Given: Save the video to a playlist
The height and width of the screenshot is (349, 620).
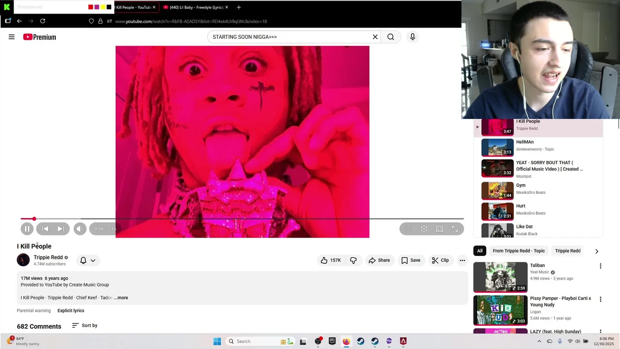Looking at the screenshot, I should pyautogui.click(x=411, y=260).
